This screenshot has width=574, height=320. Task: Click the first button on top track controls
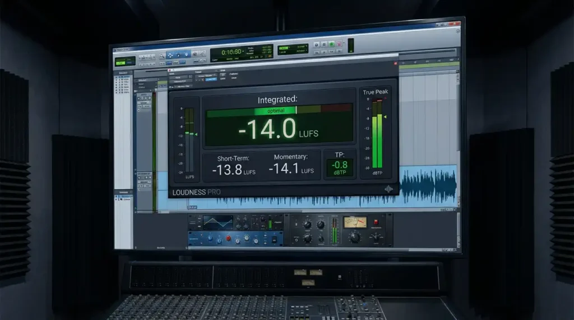pyautogui.click(x=139, y=98)
